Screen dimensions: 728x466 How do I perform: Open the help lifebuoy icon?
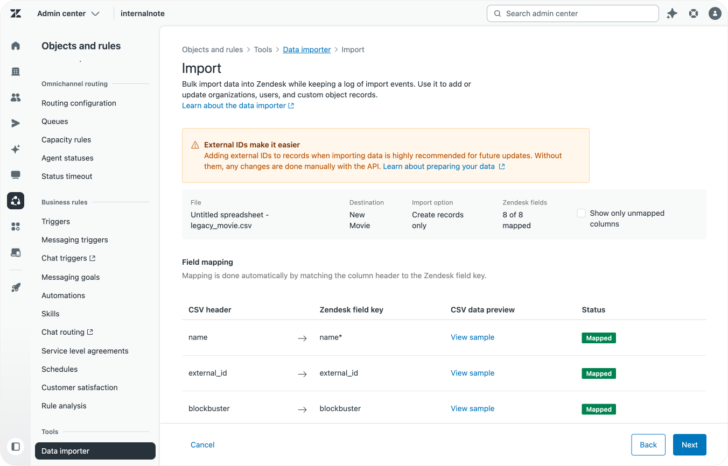(x=694, y=13)
